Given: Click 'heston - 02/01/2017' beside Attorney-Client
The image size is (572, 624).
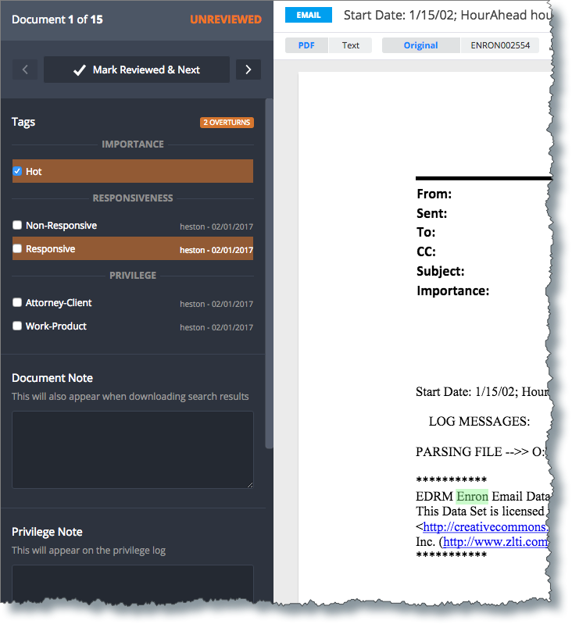Looking at the screenshot, I should click(x=216, y=304).
